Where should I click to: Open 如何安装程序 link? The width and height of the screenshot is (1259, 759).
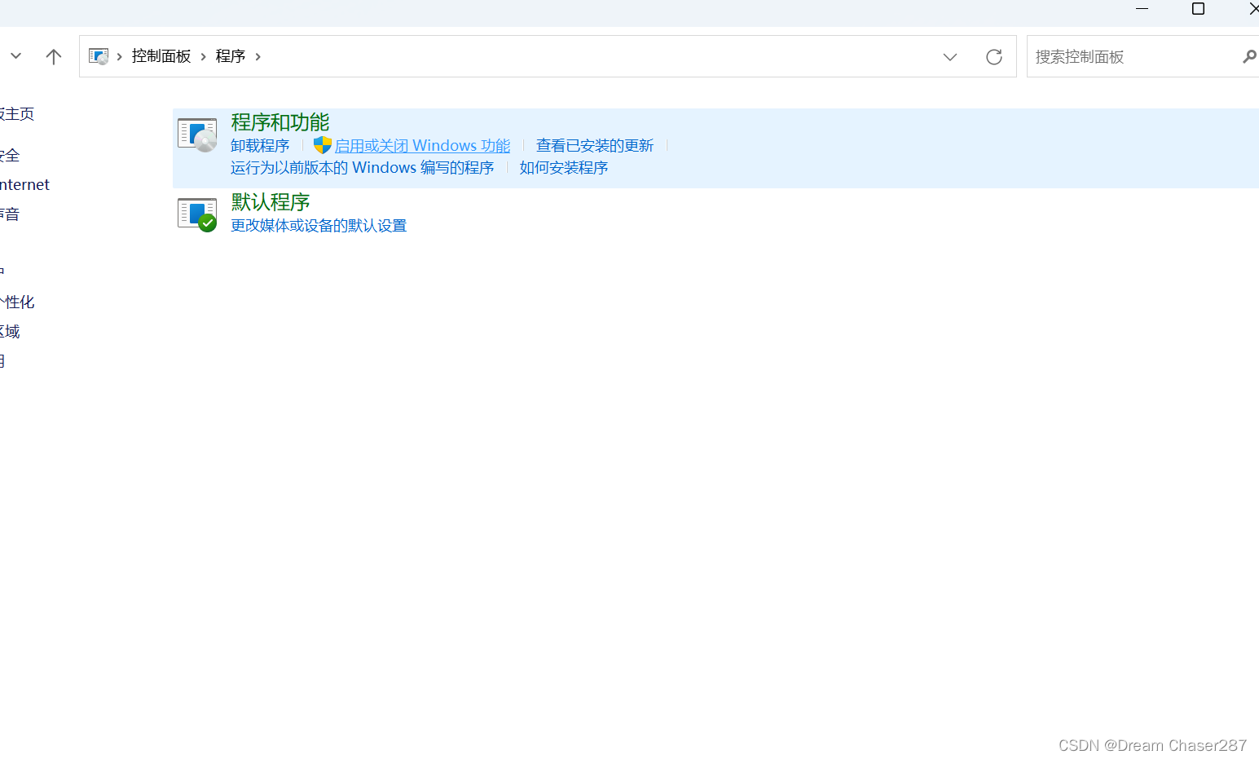point(564,167)
